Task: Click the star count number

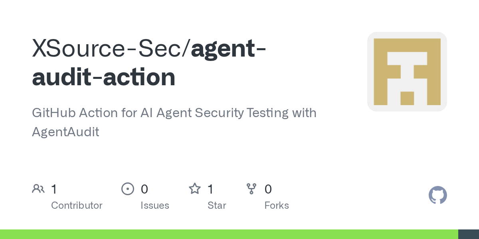Action: point(211,189)
